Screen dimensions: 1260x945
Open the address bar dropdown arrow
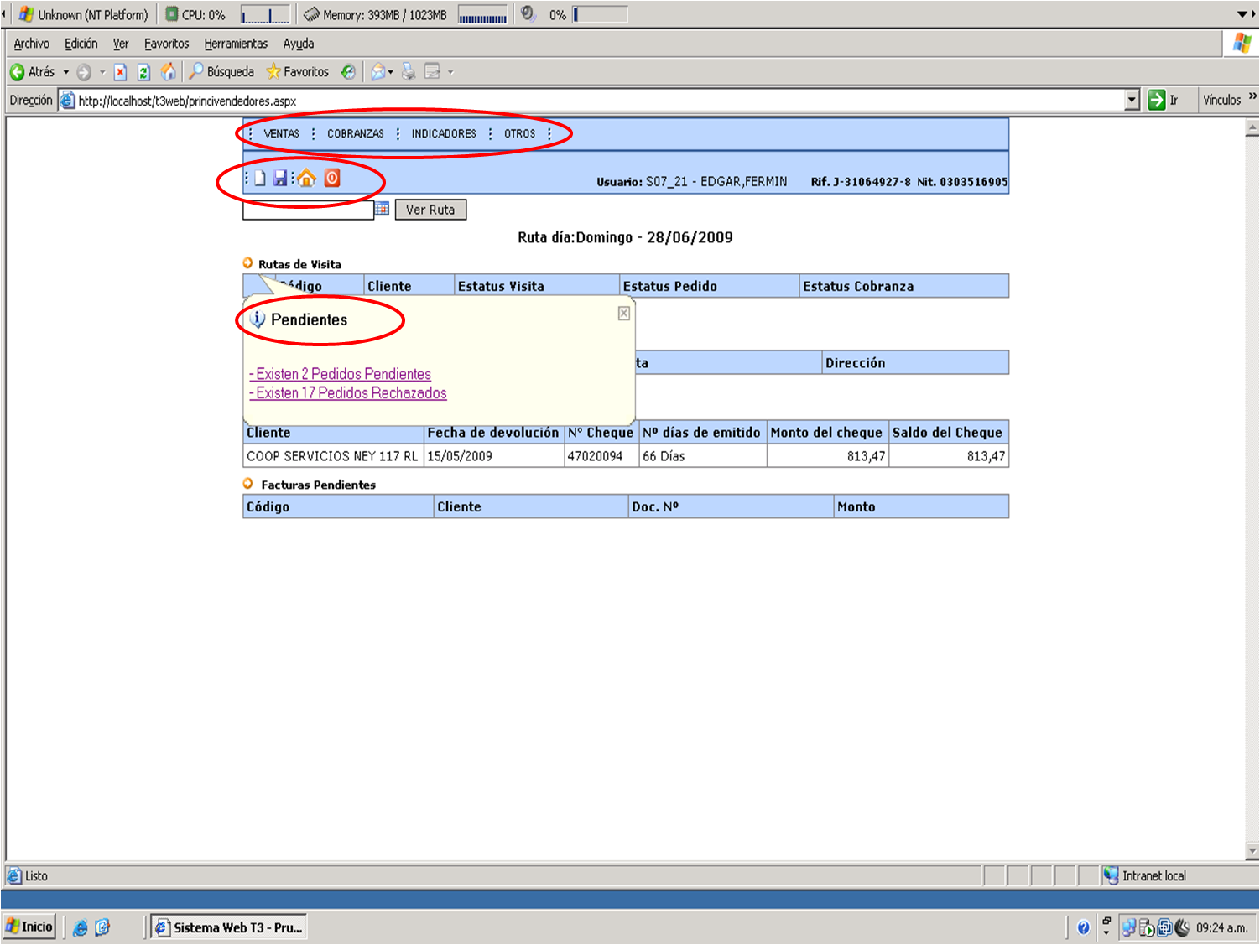[1132, 101]
